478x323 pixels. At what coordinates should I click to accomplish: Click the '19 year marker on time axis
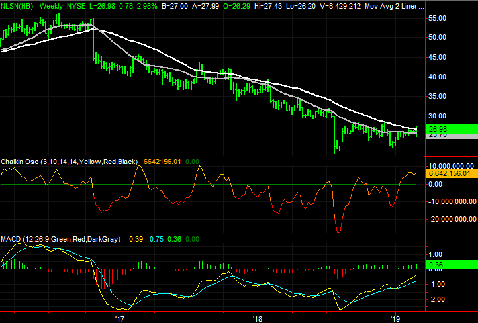[396, 317]
